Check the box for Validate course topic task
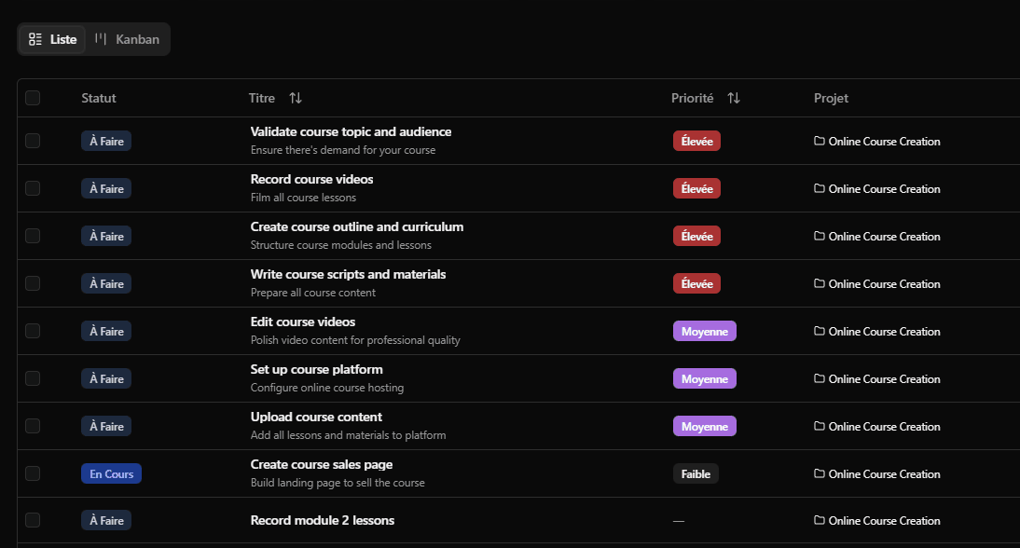This screenshot has width=1020, height=548. (x=33, y=141)
